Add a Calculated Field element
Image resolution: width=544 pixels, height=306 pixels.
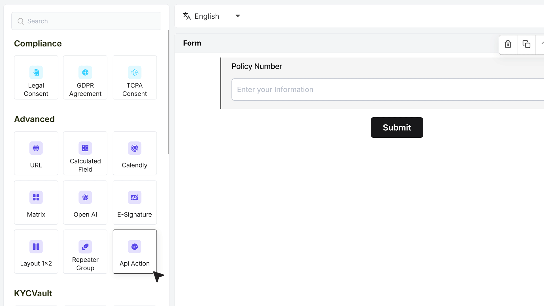pos(85,153)
